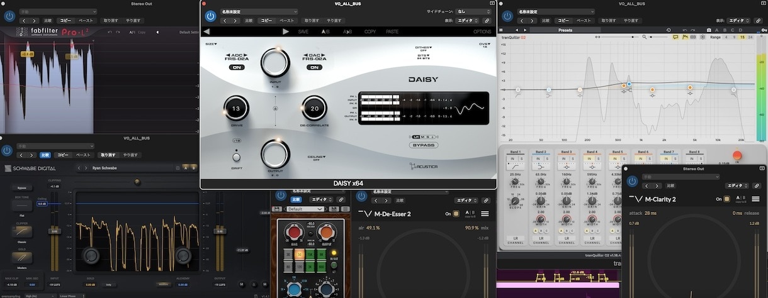The image size is (768, 298).
Task: Click A/B in the DAISY toolbar
Action: 325,31
